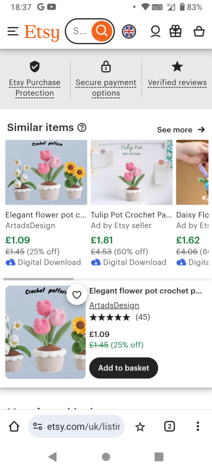Viewport: 212px width, 471px height.
Task: Open the browser tab switcher showing 2
Action: 170,426
